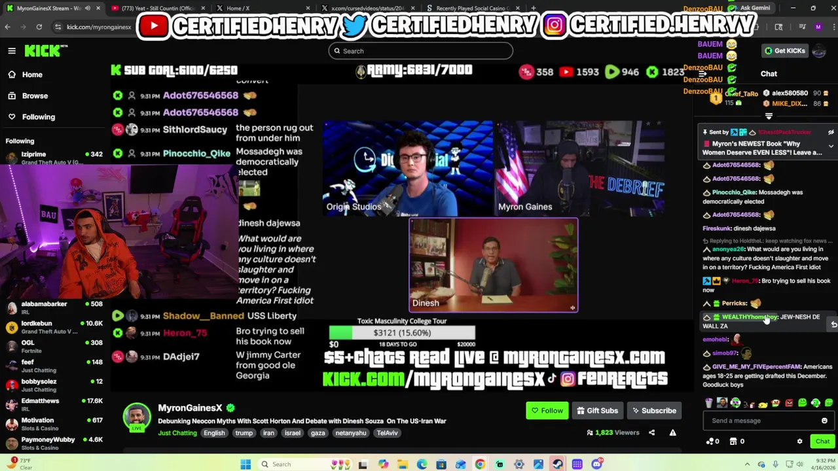This screenshot has width=838, height=471.
Task: Share the stream via share icon
Action: 651,432
